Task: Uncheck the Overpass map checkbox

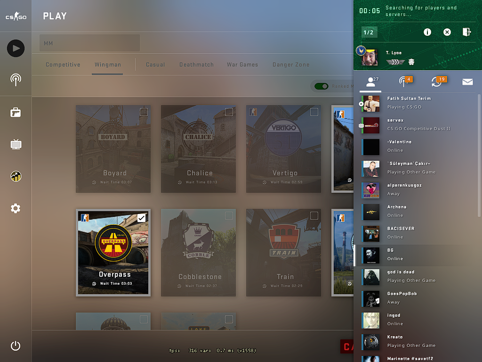Action: 141,218
